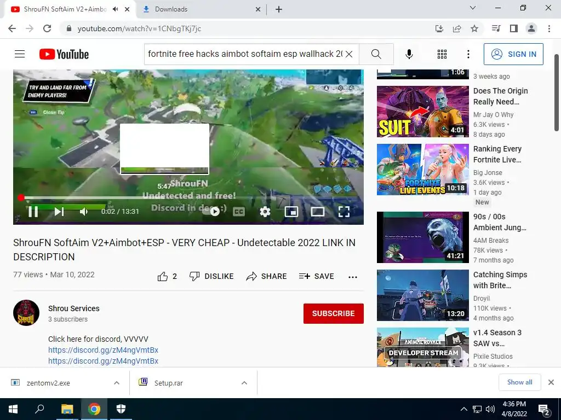Open the YouTube hamburger guide menu
561x420 pixels.
[20, 54]
